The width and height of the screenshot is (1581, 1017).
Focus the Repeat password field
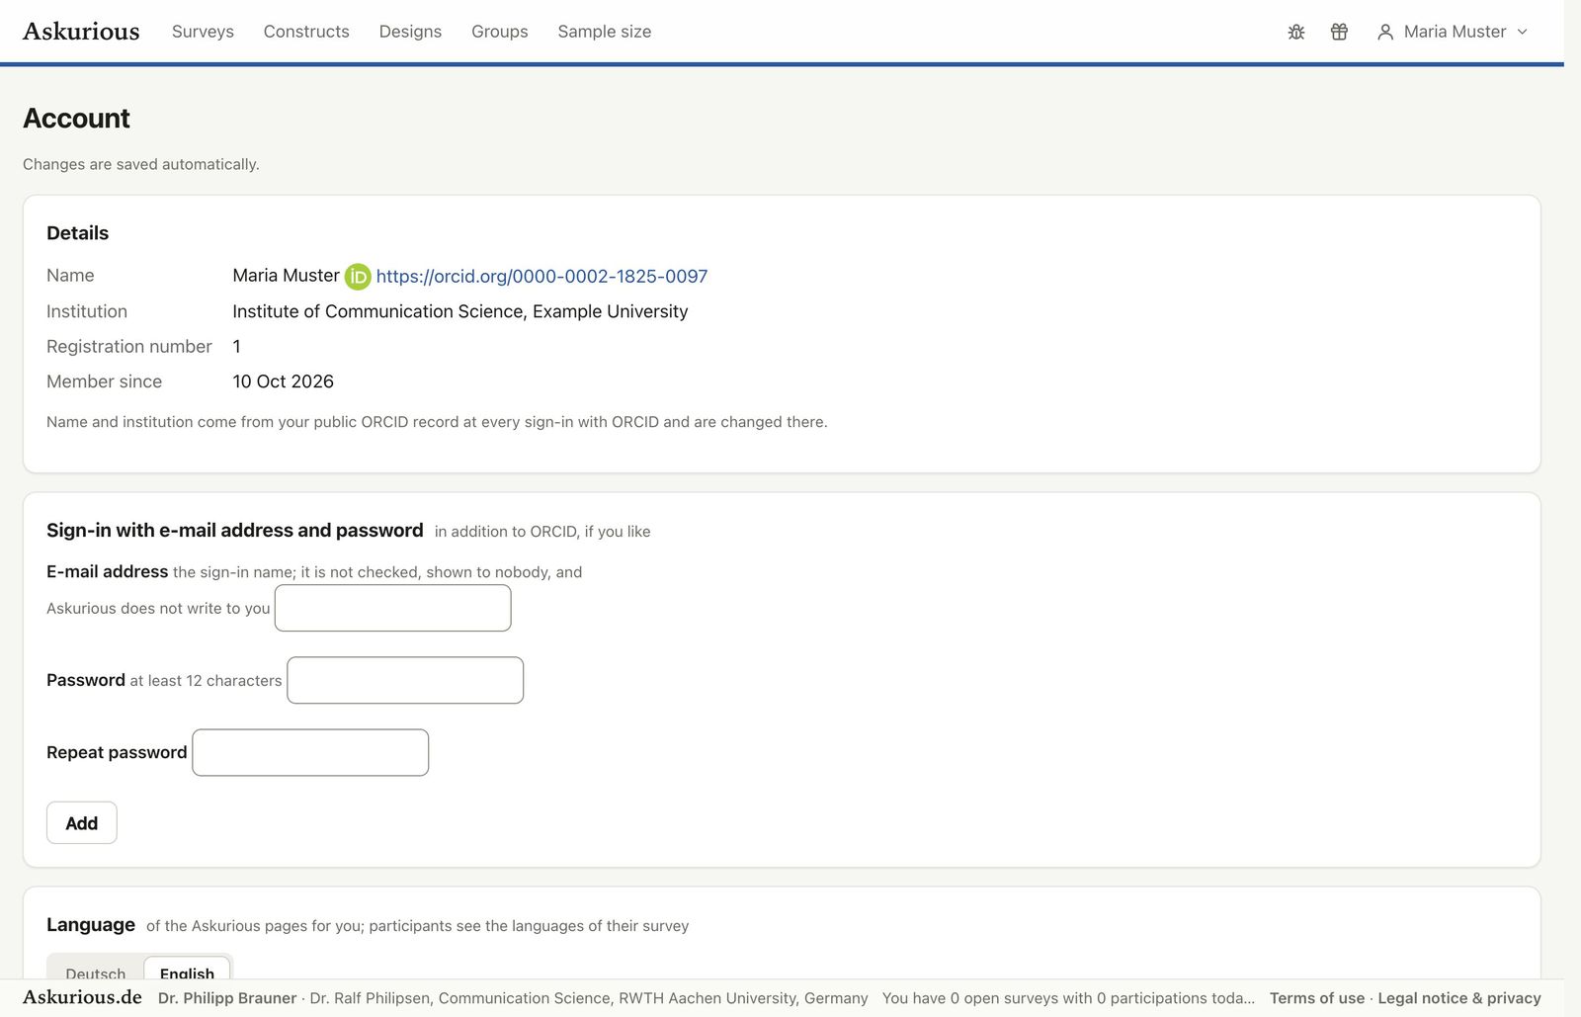310,752
